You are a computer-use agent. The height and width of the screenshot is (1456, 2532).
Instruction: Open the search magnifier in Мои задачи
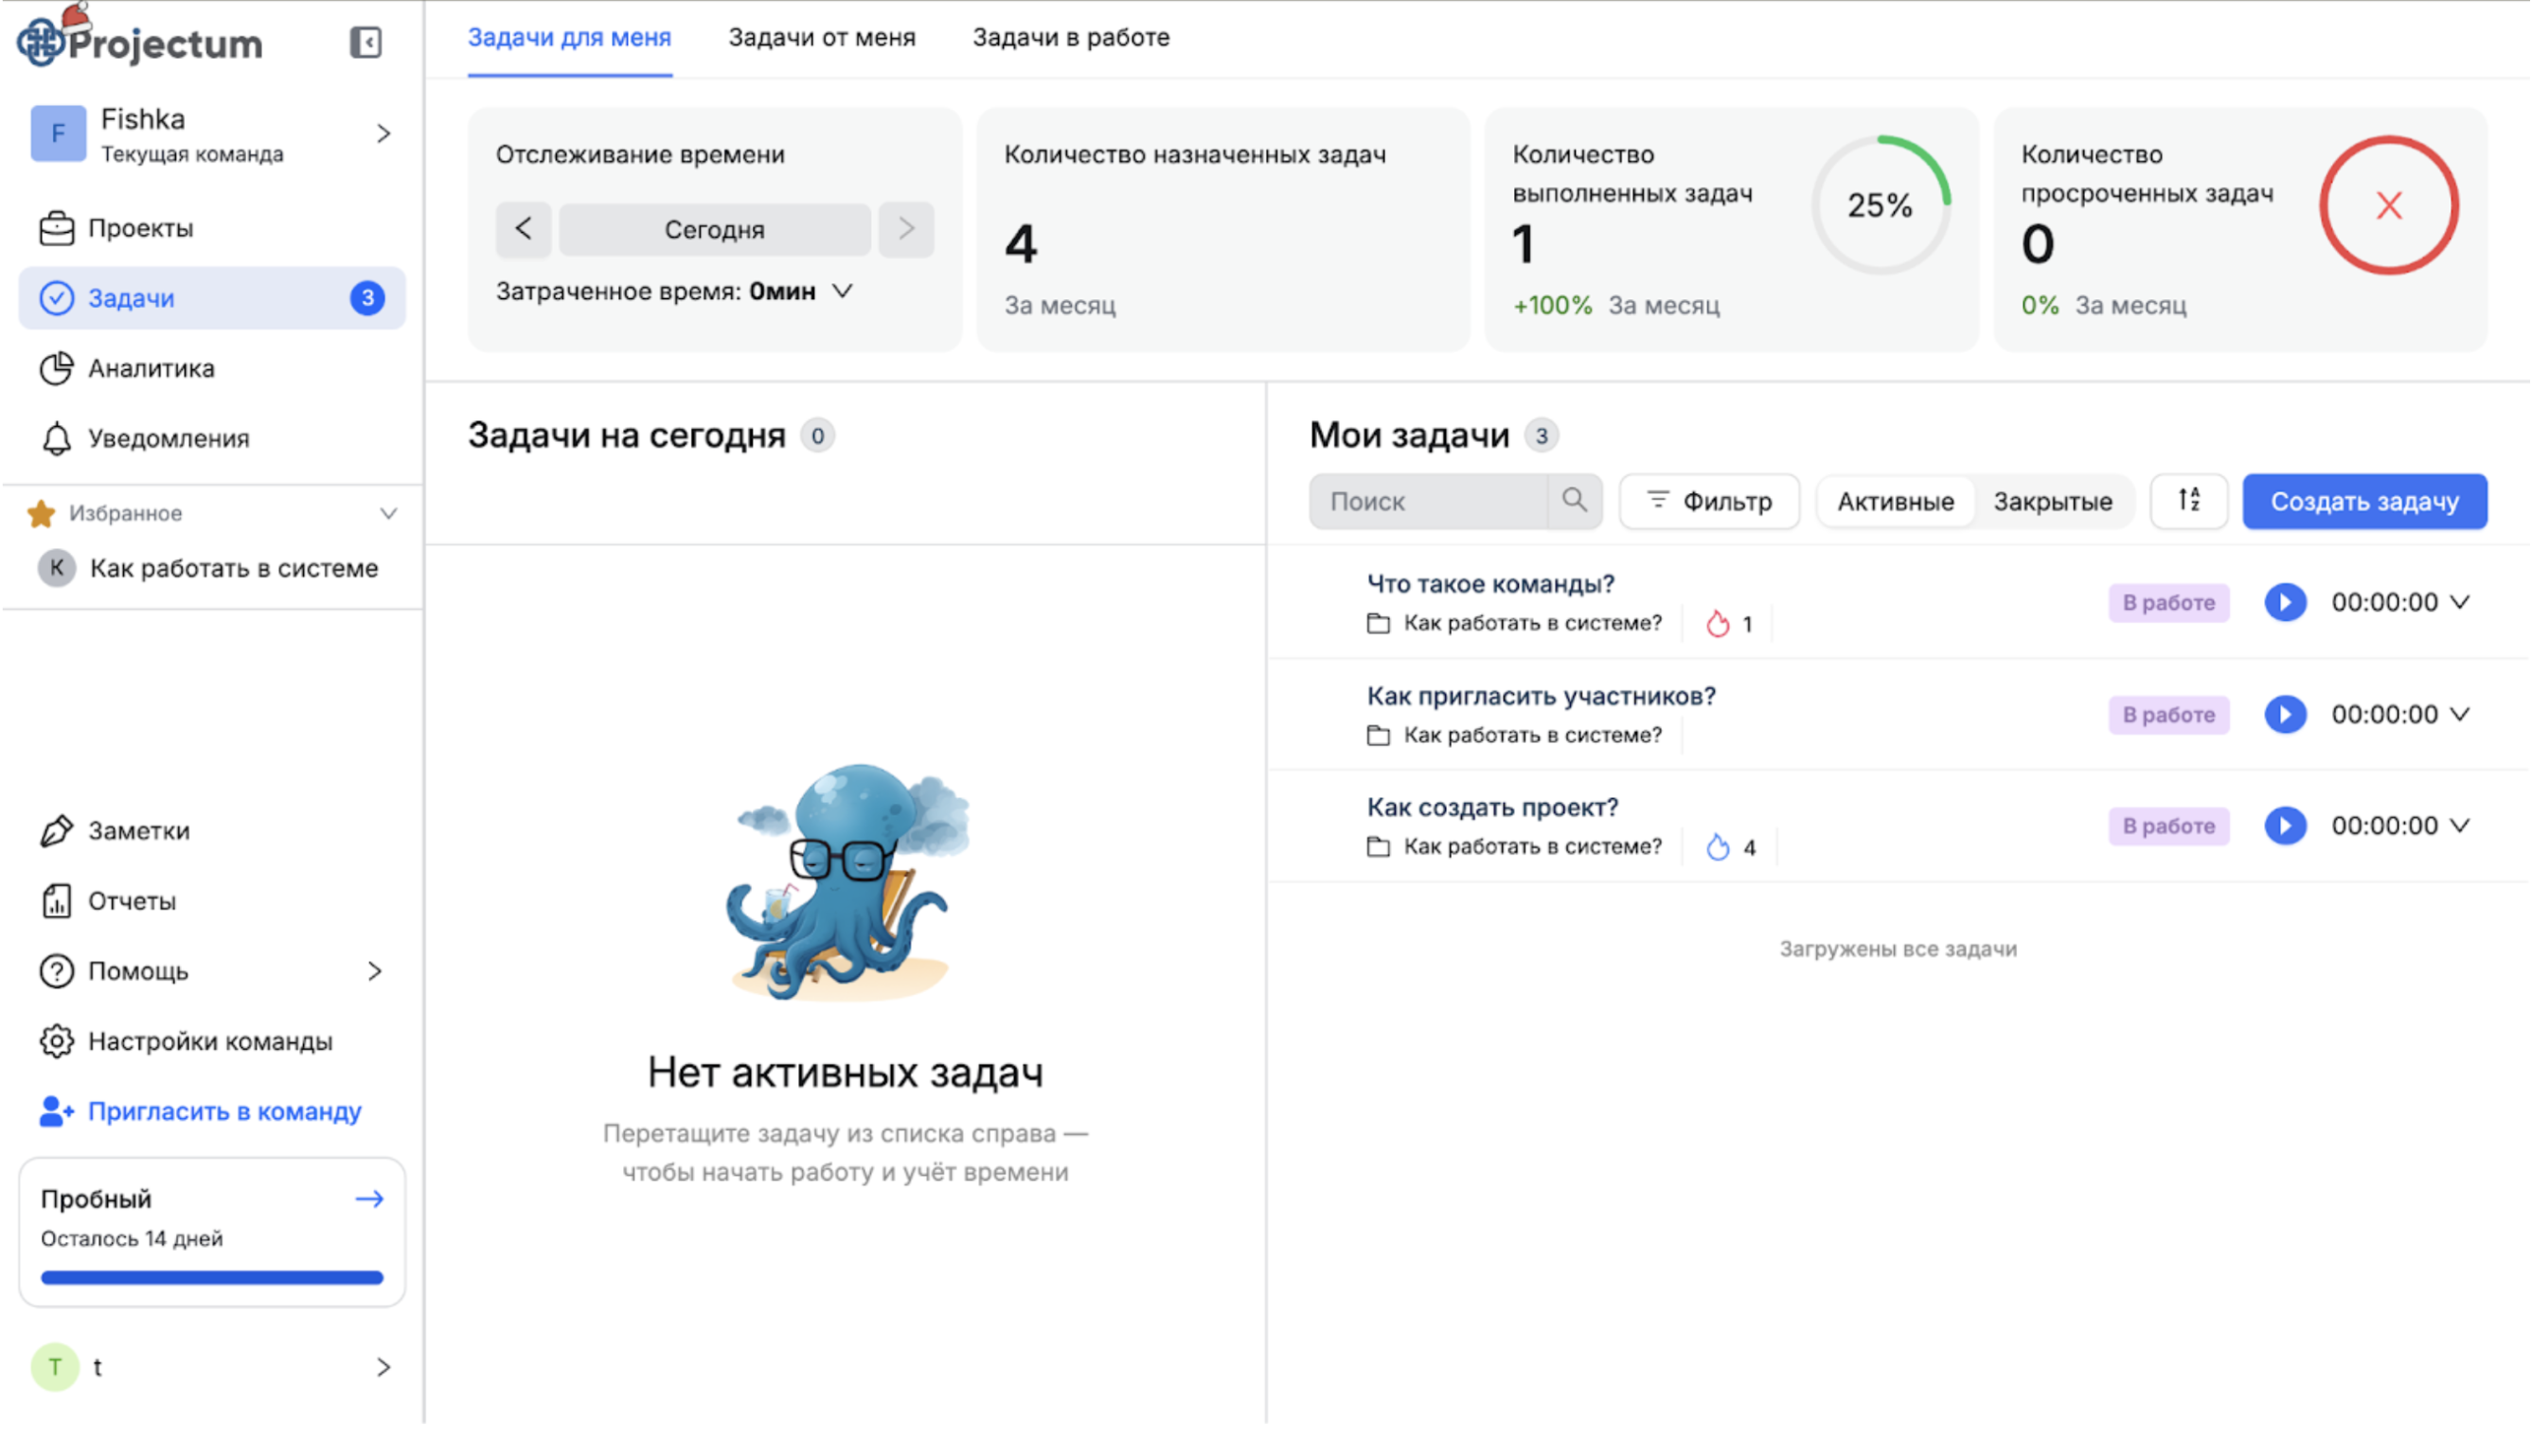pyautogui.click(x=1575, y=501)
